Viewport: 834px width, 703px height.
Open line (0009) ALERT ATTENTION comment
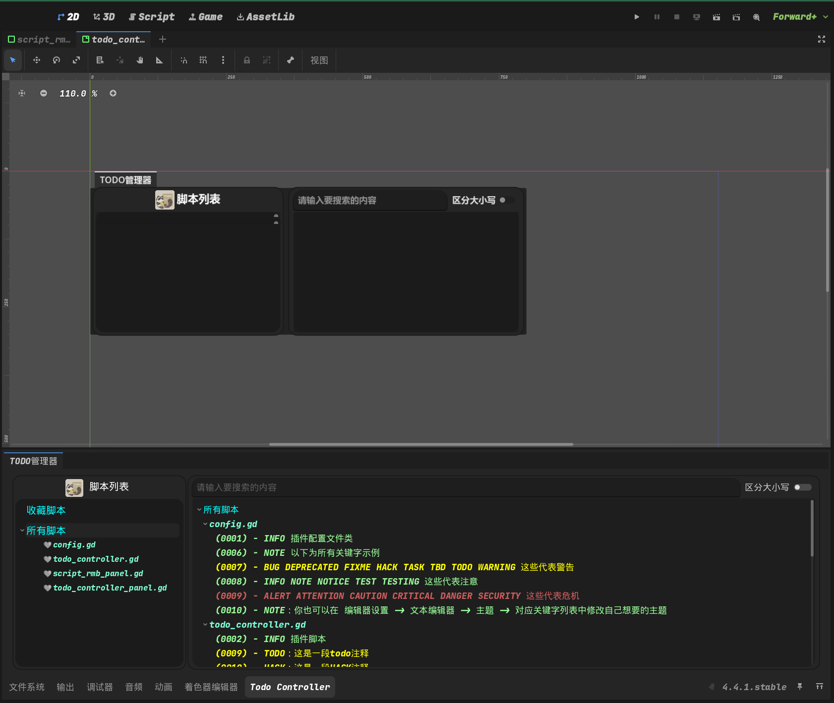click(x=397, y=596)
